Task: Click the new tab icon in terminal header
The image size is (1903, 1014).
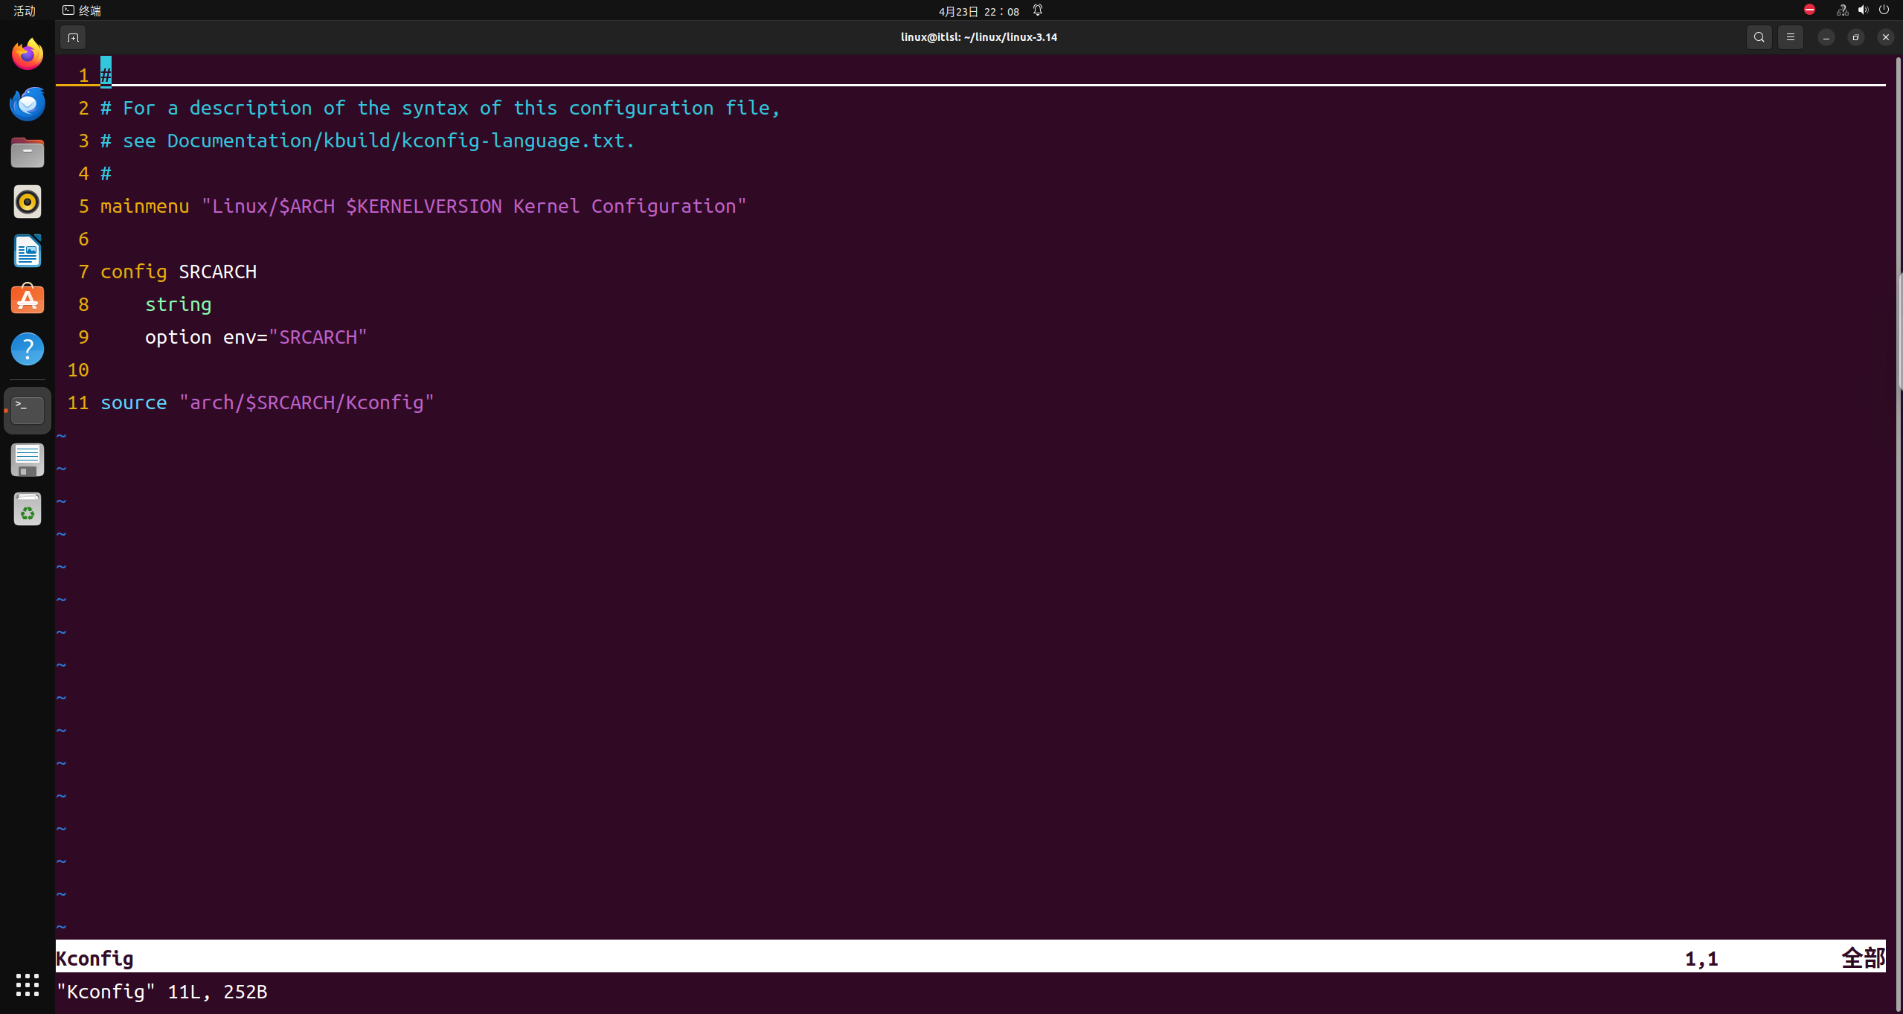Action: point(73,37)
